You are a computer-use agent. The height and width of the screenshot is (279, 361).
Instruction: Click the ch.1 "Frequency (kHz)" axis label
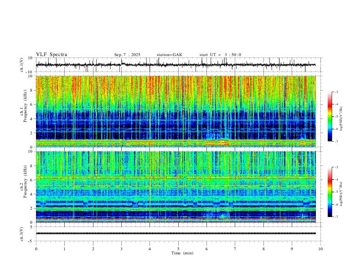tap(25, 106)
